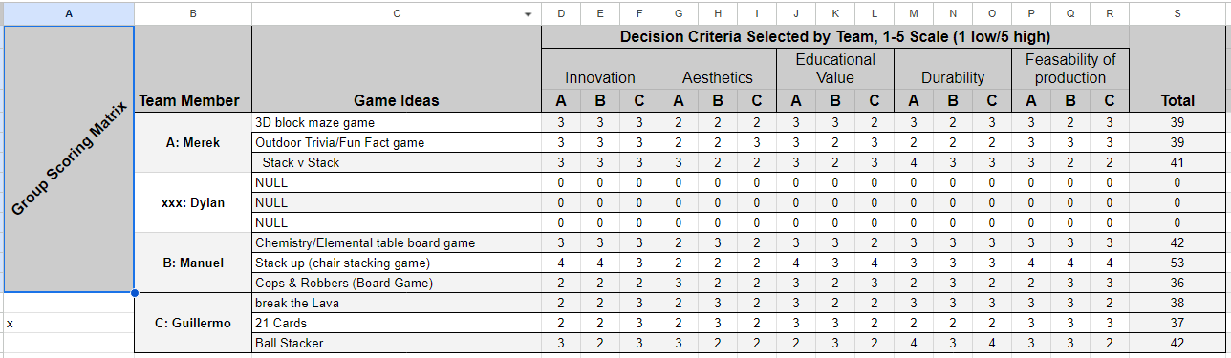Select column A header
This screenshot has height=358, width=1231.
click(x=68, y=13)
